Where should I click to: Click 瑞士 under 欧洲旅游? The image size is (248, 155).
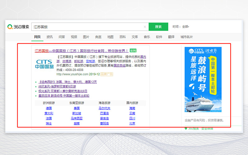click(49, 123)
